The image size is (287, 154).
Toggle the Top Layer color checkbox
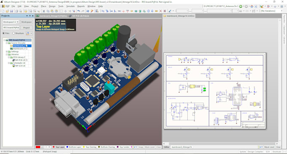54,147
